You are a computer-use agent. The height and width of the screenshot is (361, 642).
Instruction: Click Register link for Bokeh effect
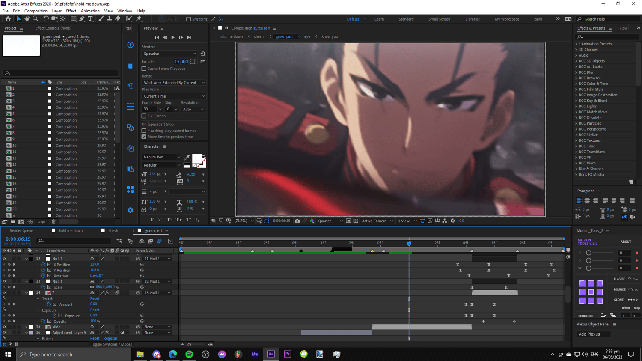click(110, 338)
